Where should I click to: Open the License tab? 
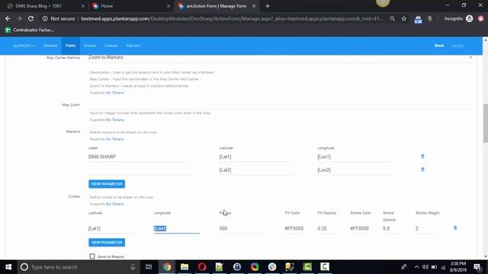tap(111, 46)
